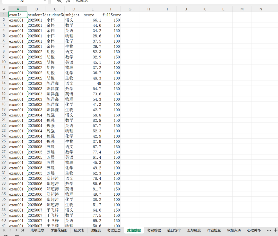Select row 14 header
The height and width of the screenshot is (236, 278).
pos(4,83)
